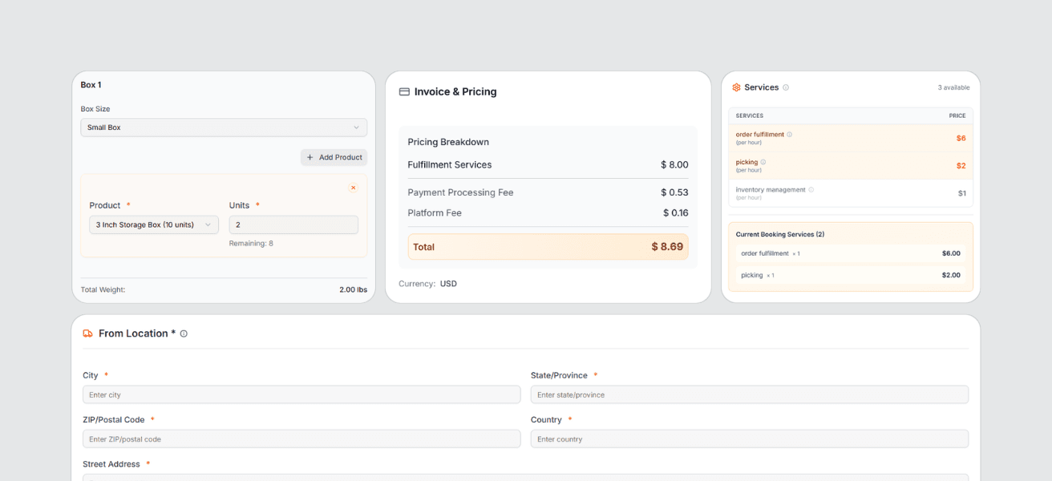Click the From Location truck icon
Viewport: 1052px width, 481px height.
tap(87, 333)
